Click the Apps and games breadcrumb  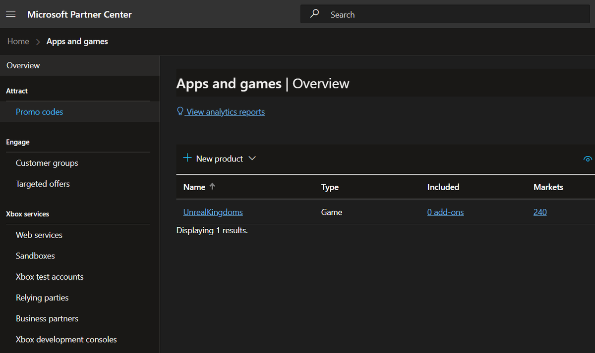[x=77, y=42]
